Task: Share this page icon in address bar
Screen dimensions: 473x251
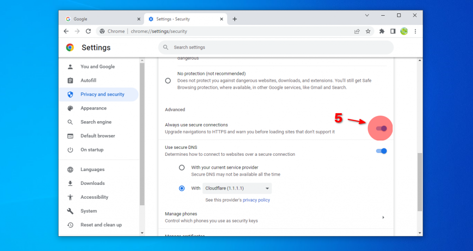Action: (357, 31)
